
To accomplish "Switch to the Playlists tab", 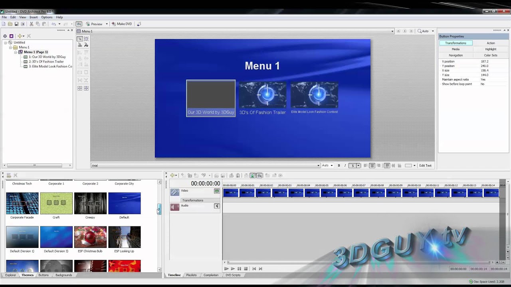I will tap(191, 275).
